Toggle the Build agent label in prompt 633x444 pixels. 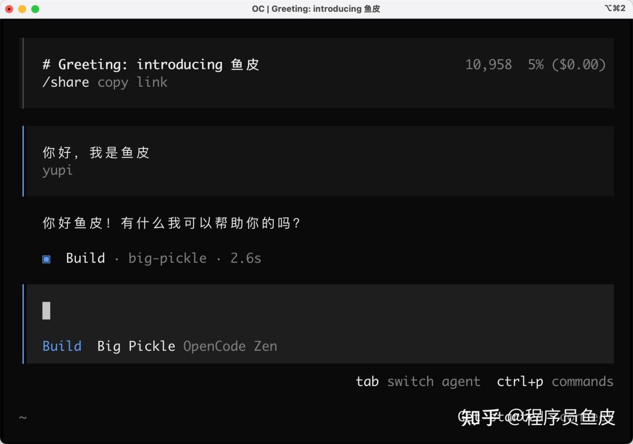pyautogui.click(x=62, y=346)
